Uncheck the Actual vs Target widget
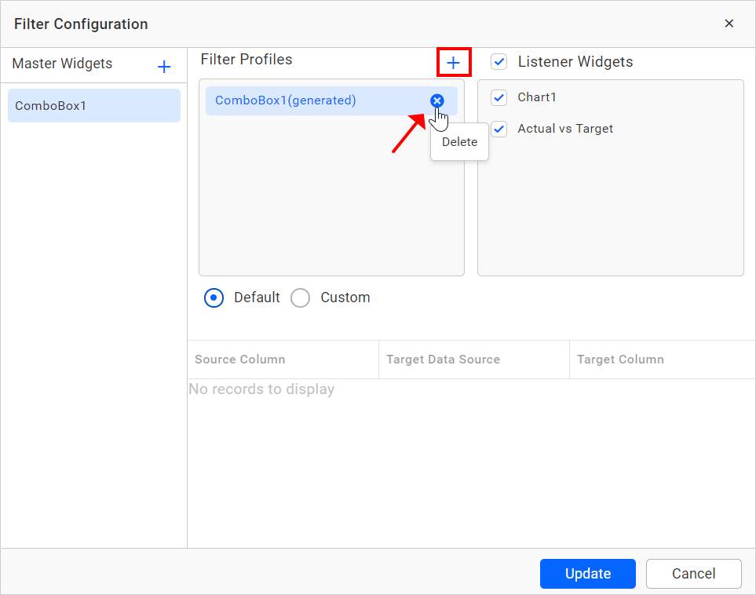 (x=499, y=129)
